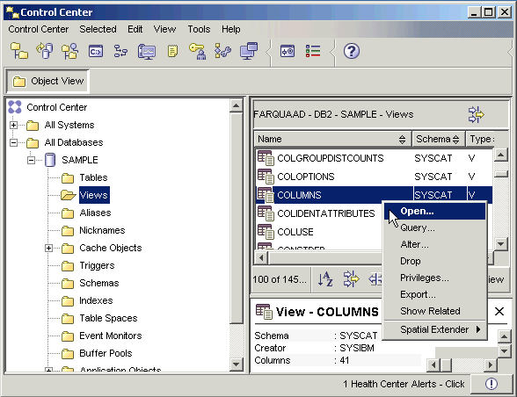Show the legend list icon
The width and height of the screenshot is (517, 397).
[x=313, y=51]
